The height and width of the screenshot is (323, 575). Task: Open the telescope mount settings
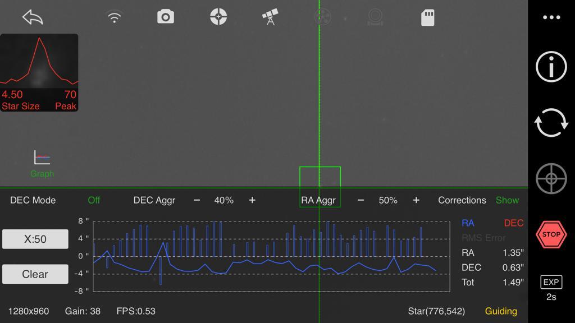click(271, 17)
